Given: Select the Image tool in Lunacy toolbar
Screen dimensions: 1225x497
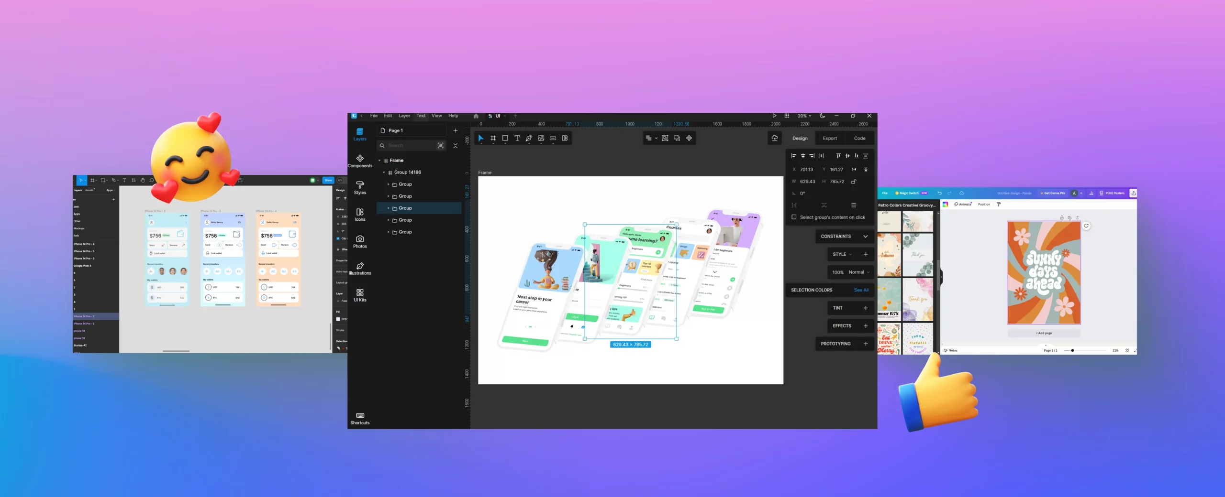Looking at the screenshot, I should (541, 138).
